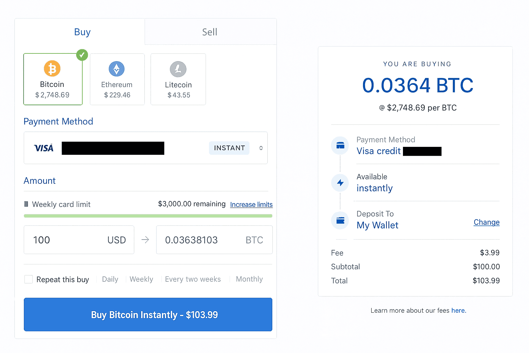
Task: Click the Visa logo in payment method
Action: pyautogui.click(x=44, y=148)
